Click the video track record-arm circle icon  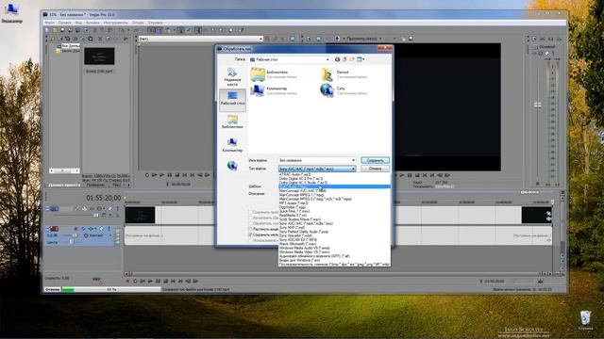(99, 209)
